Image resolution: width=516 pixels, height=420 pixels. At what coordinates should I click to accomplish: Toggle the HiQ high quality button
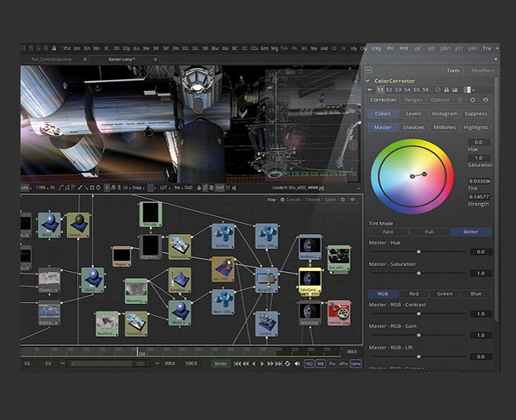(x=309, y=364)
